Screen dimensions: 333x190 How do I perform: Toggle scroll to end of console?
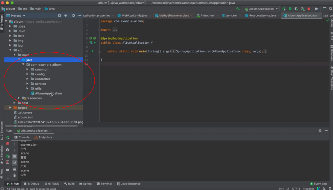pyautogui.click(x=14, y=163)
